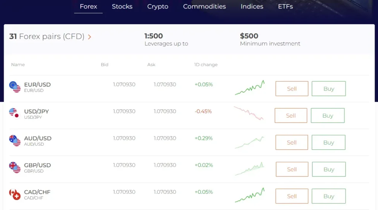
Task: Open the AUD/USD sparkline chart
Action: pyautogui.click(x=250, y=142)
